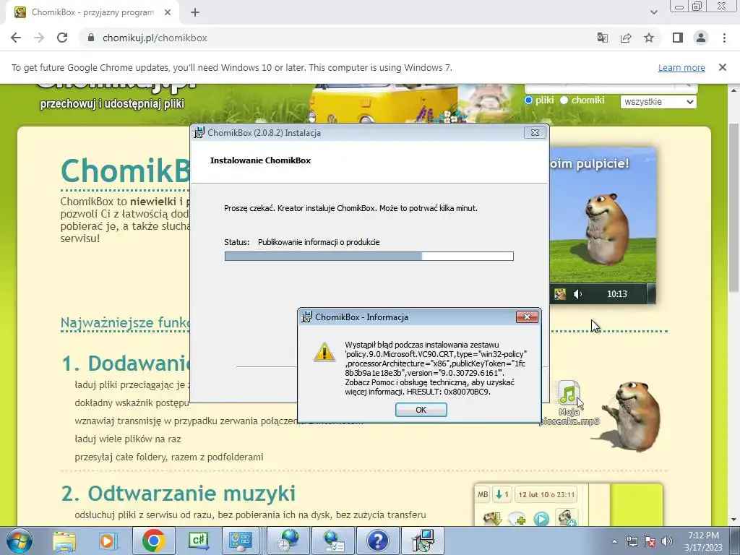Click the installer progress bar
Image resolution: width=740 pixels, height=555 pixels.
(369, 256)
